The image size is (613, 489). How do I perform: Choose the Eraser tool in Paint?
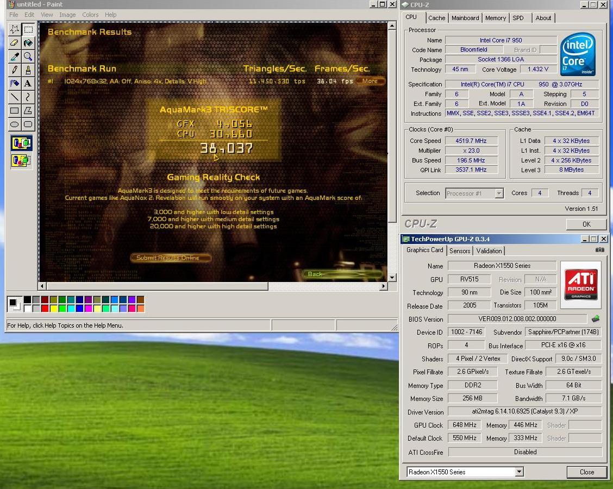click(x=15, y=42)
